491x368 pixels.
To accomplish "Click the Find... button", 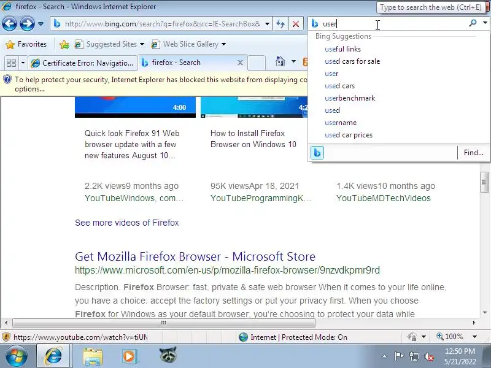I will point(473,153).
